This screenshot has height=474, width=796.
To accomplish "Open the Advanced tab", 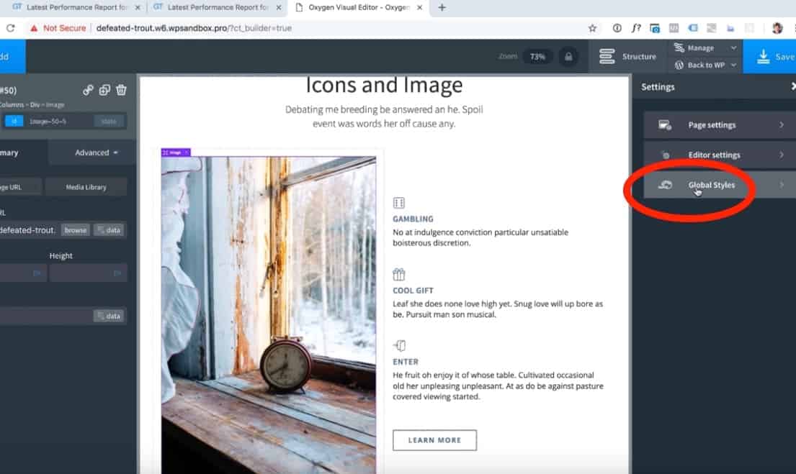I will (x=92, y=152).
